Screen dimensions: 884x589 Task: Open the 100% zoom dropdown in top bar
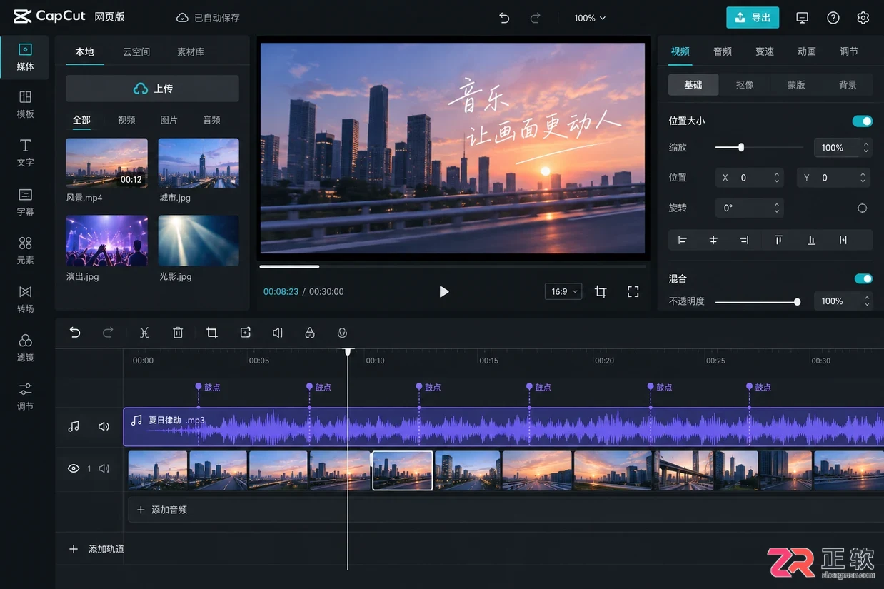point(590,18)
